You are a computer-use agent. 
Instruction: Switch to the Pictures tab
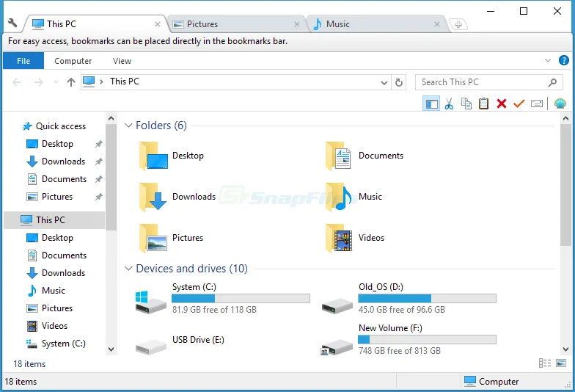click(x=236, y=23)
